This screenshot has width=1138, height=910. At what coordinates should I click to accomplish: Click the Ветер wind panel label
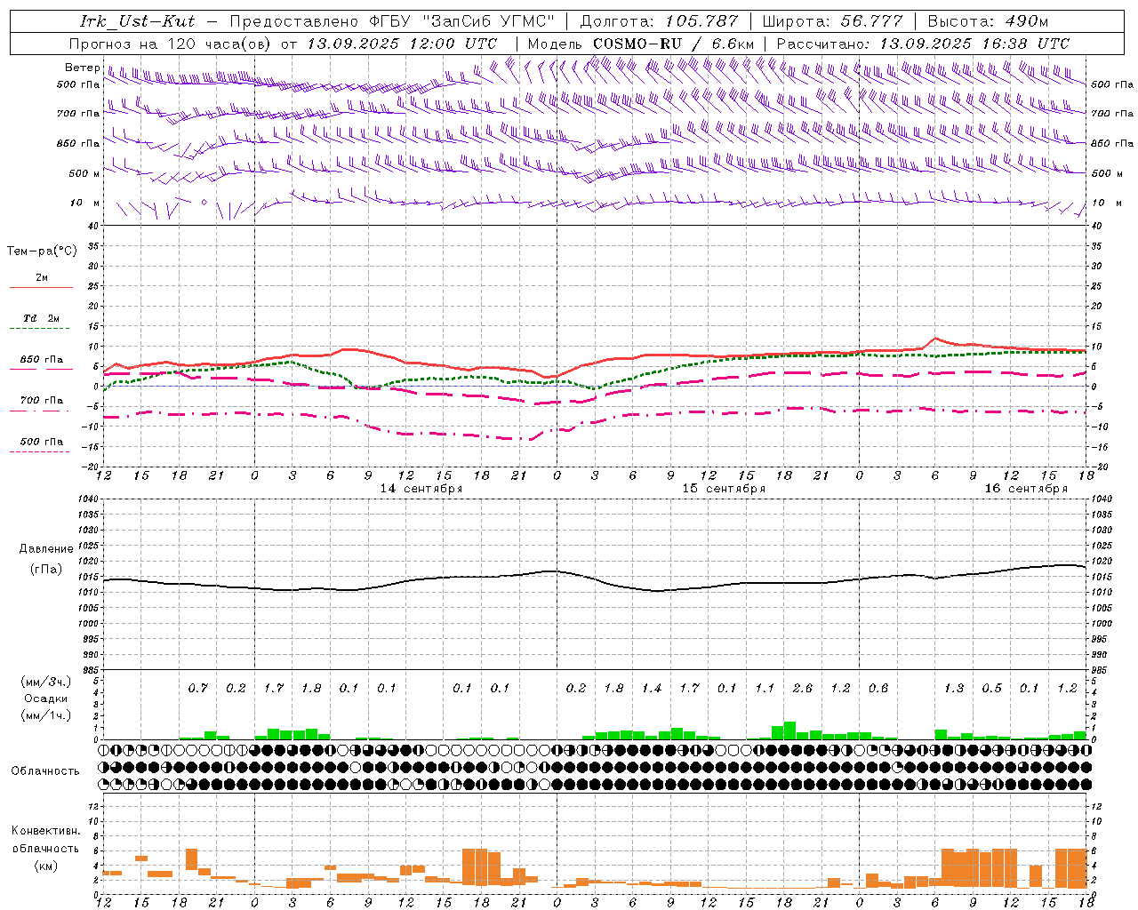click(82, 68)
